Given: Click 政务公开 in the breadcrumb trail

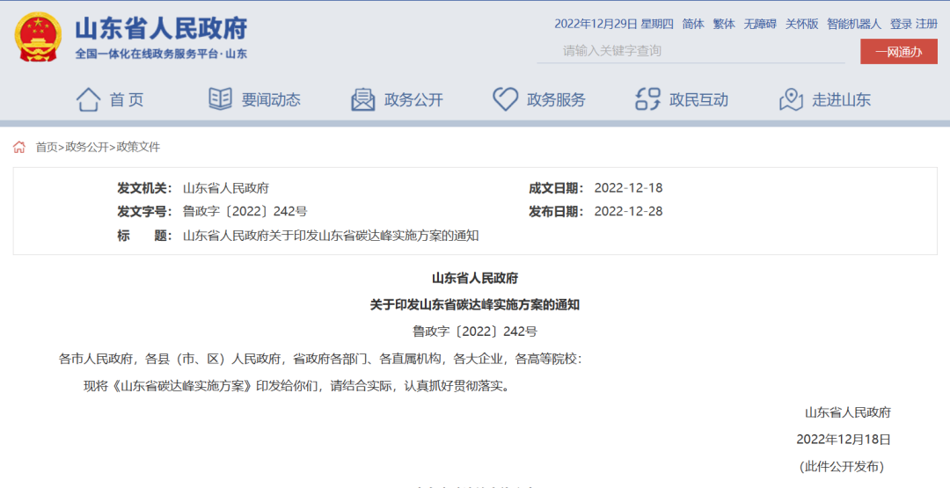Looking at the screenshot, I should click(86, 147).
